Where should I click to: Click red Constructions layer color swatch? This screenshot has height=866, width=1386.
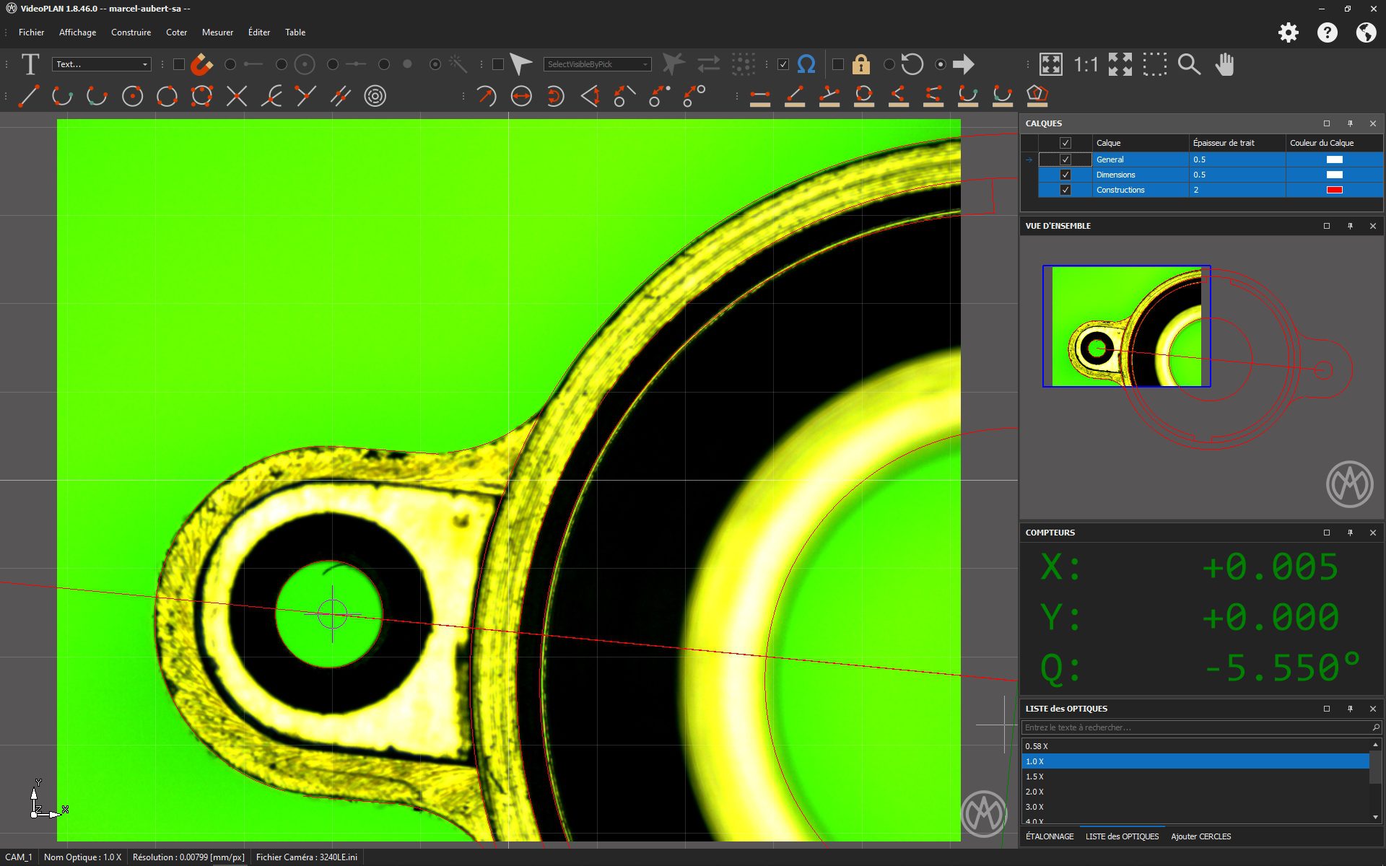click(x=1334, y=190)
